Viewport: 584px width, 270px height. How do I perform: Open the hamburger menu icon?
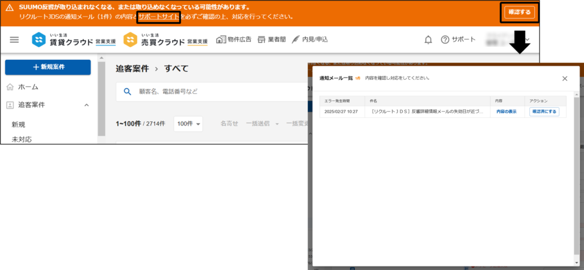coord(14,40)
